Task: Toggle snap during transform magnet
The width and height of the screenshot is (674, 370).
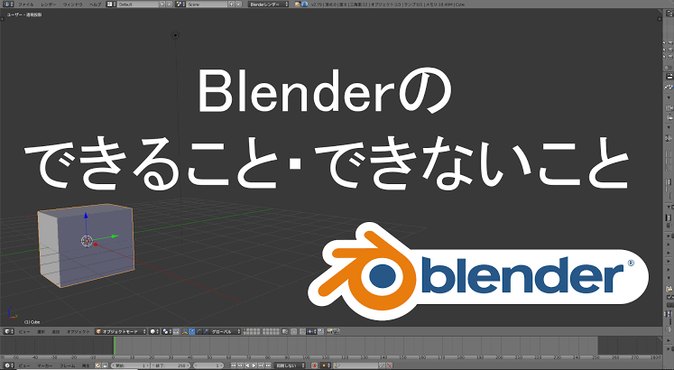Action: 303,332
